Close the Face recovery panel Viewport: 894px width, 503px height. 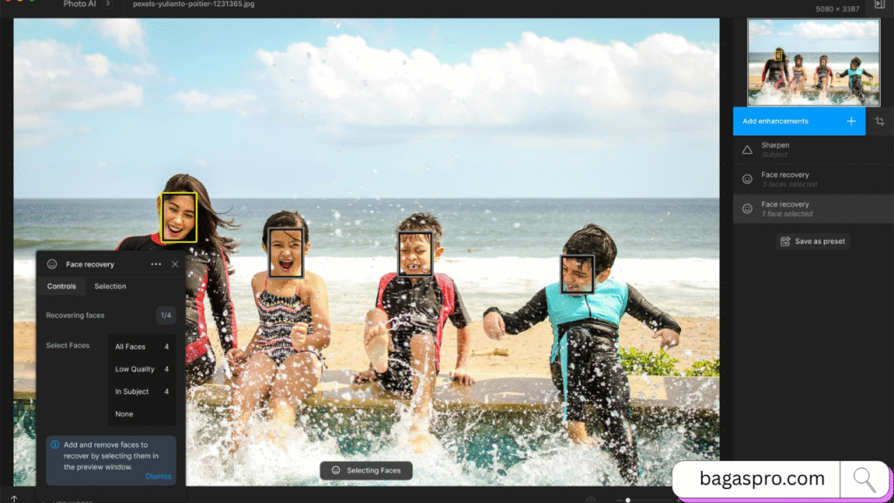[175, 264]
